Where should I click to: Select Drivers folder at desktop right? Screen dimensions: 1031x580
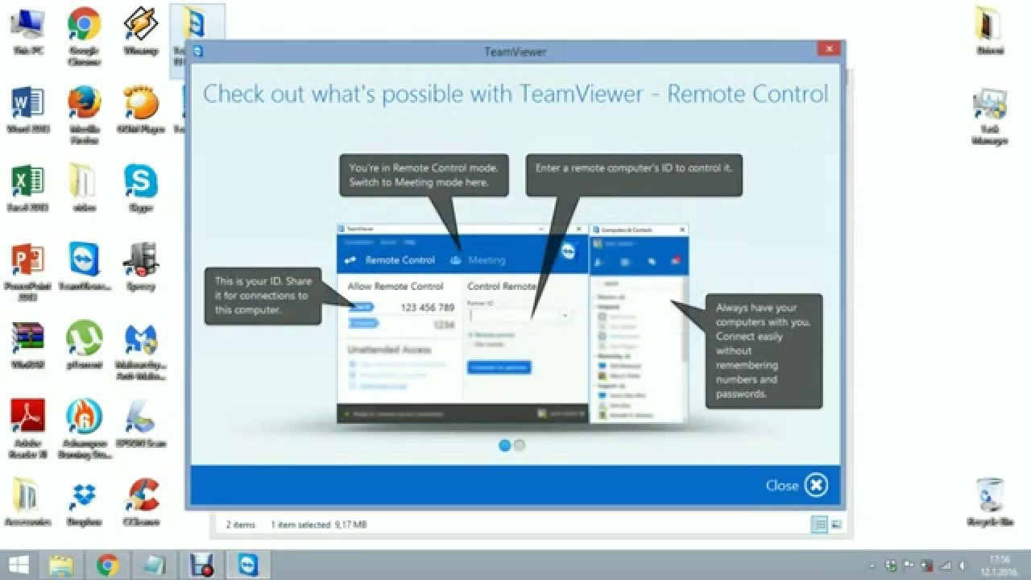(x=989, y=32)
